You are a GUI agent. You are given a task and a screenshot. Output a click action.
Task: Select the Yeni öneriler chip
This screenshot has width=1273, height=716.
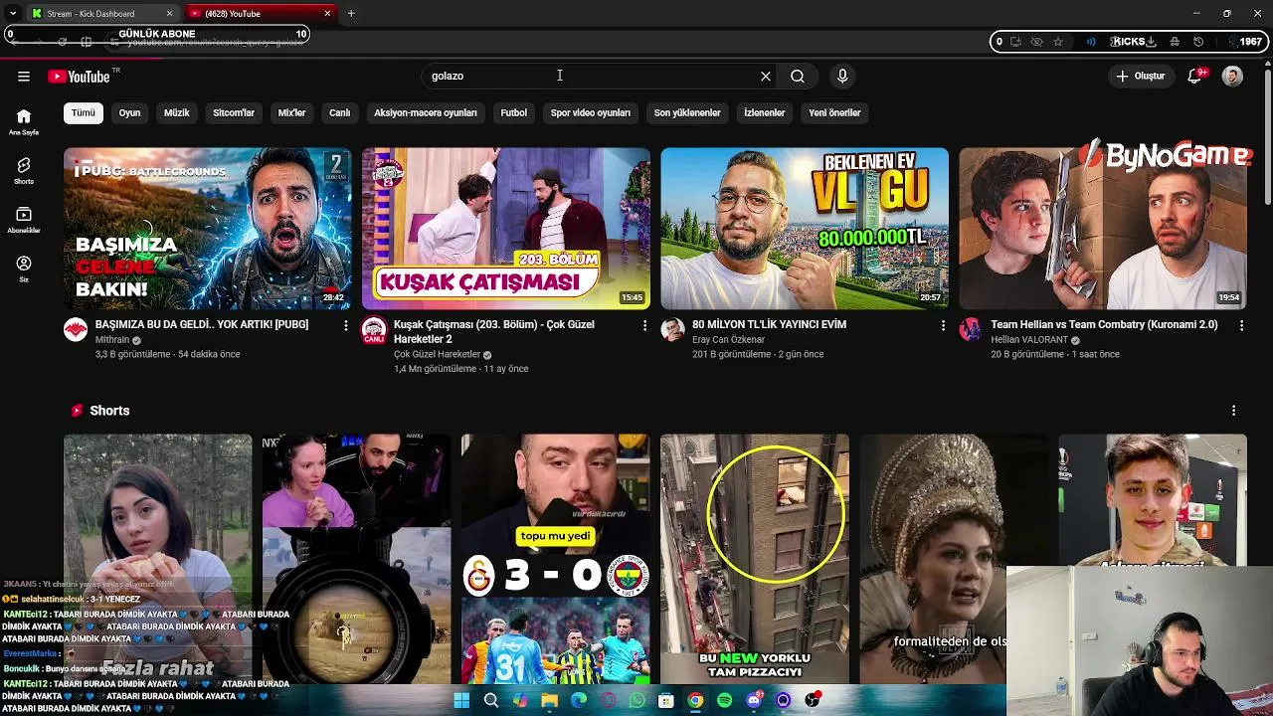click(834, 113)
